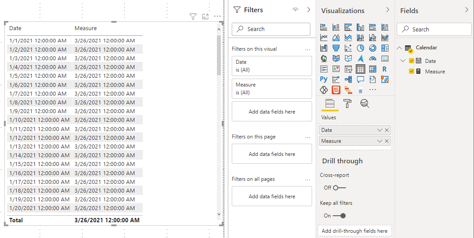474x238 pixels.
Task: Toggle the Measure field checkbox
Action: coord(412,71)
